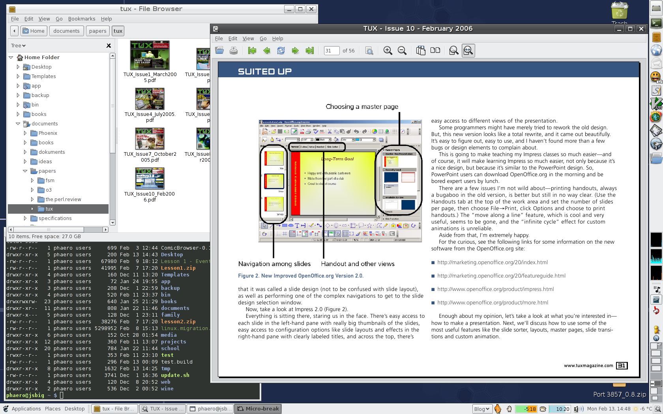The width and height of the screenshot is (663, 414).
Task: Open Places menu in bottom panel
Action: (x=52, y=409)
